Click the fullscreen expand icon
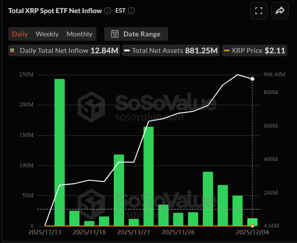The image size is (297, 243). click(258, 11)
